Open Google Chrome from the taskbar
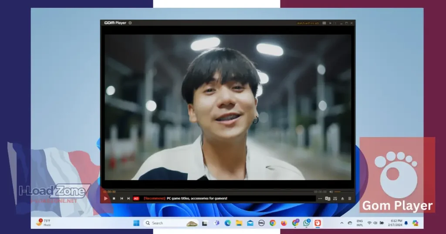This screenshot has height=234, width=446. point(273,223)
